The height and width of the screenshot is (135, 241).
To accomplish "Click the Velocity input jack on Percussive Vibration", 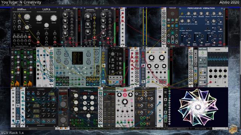I will 188,28.
